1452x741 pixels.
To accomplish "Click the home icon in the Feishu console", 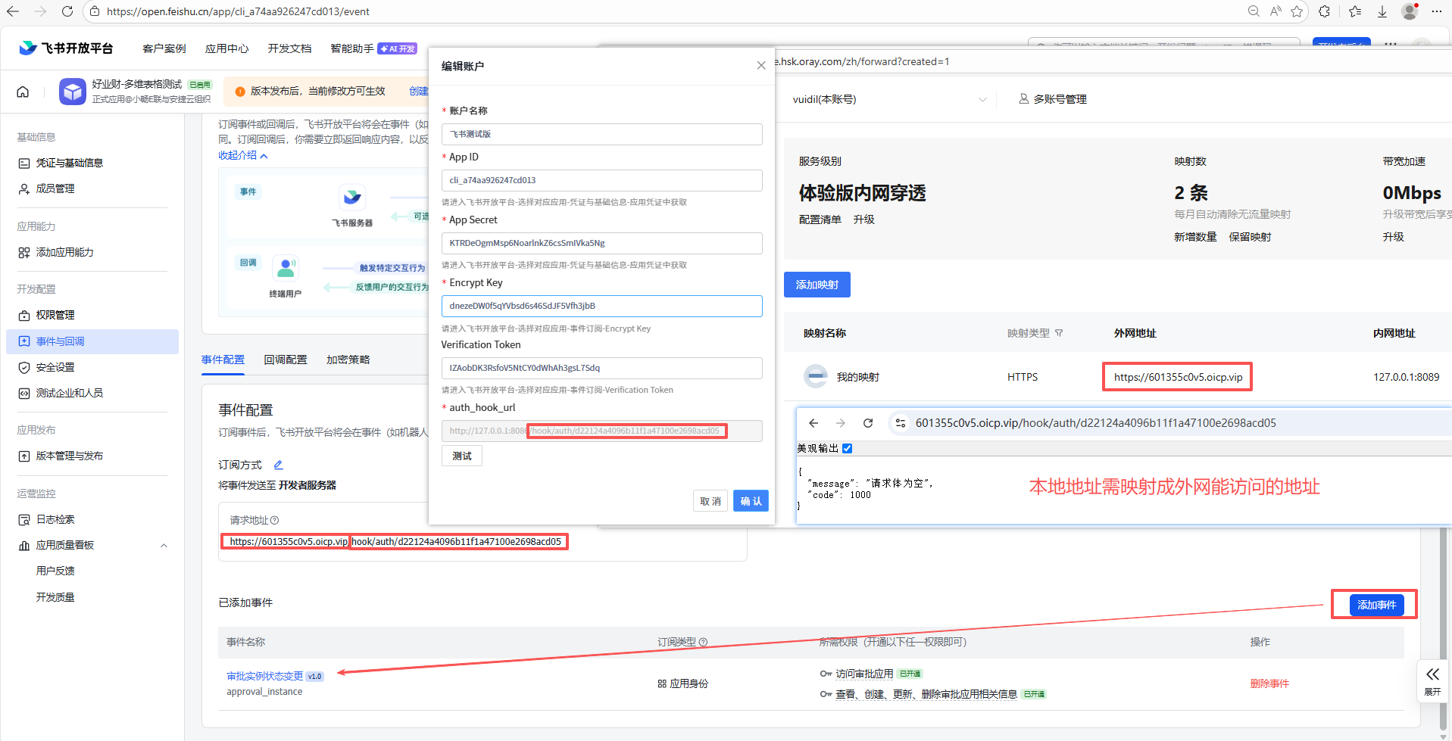I will point(23,92).
